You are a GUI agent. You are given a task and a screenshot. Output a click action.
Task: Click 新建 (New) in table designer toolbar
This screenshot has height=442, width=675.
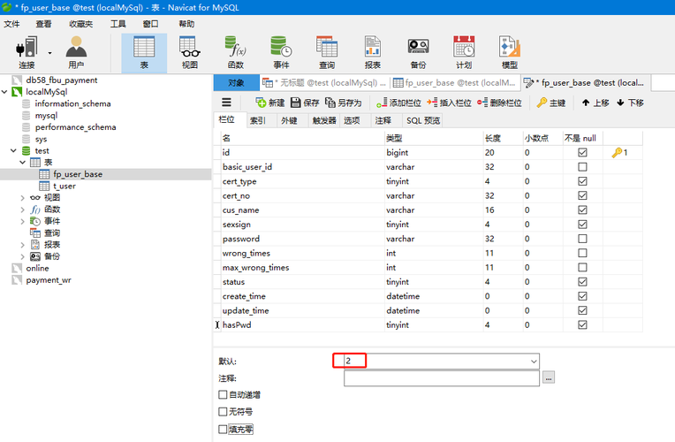point(270,103)
